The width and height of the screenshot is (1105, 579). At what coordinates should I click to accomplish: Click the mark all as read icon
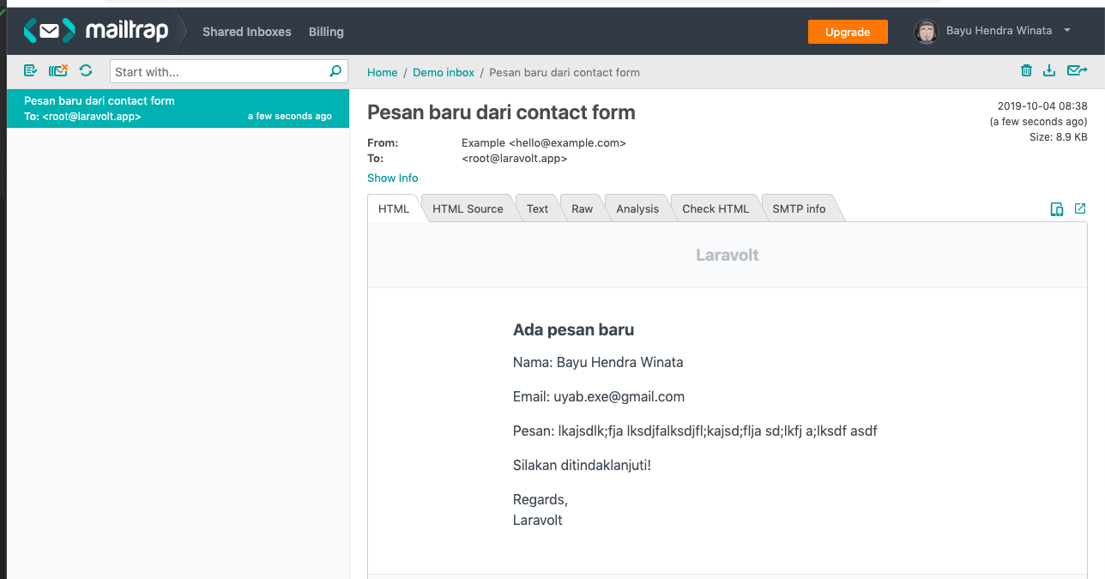(x=31, y=71)
